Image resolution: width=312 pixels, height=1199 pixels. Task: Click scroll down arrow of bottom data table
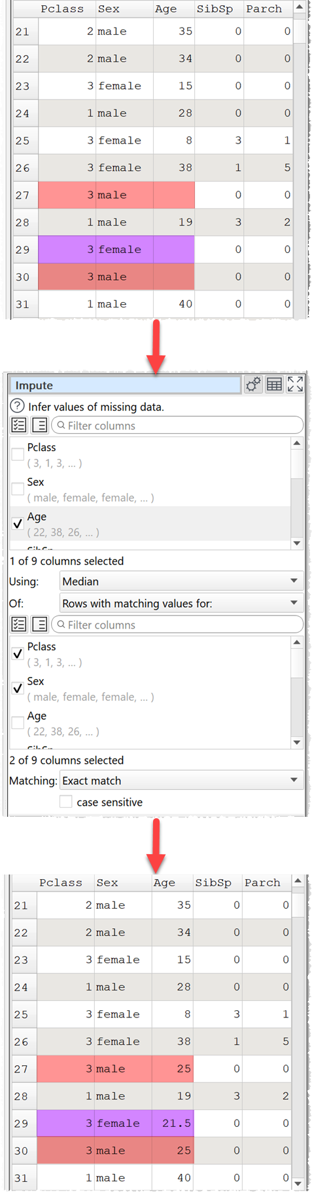coord(298,1185)
